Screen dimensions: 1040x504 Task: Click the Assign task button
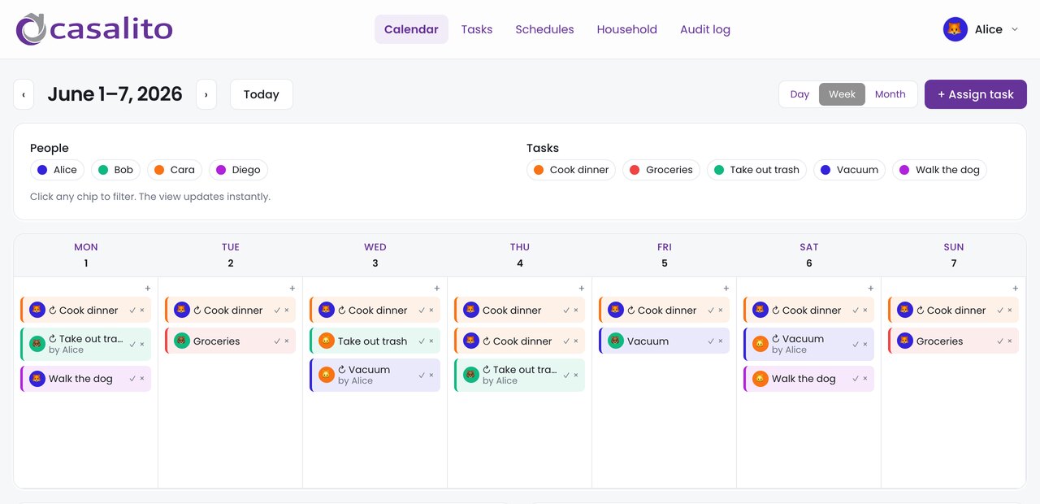coord(975,94)
